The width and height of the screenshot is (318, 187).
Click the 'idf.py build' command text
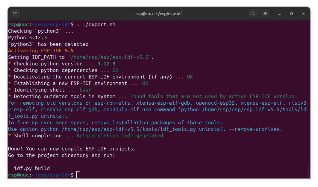pyautogui.click(x=32, y=168)
